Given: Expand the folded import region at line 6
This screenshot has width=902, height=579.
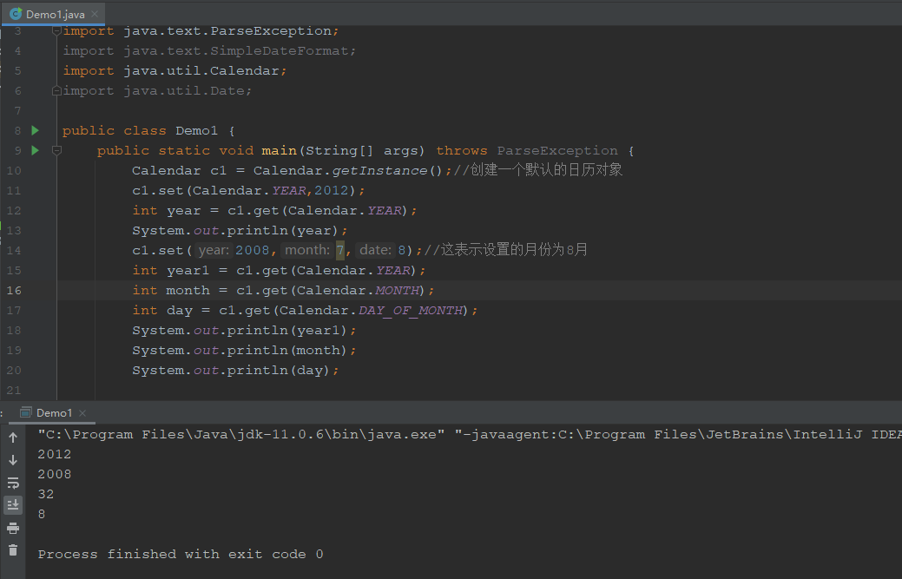Looking at the screenshot, I should pos(56,90).
